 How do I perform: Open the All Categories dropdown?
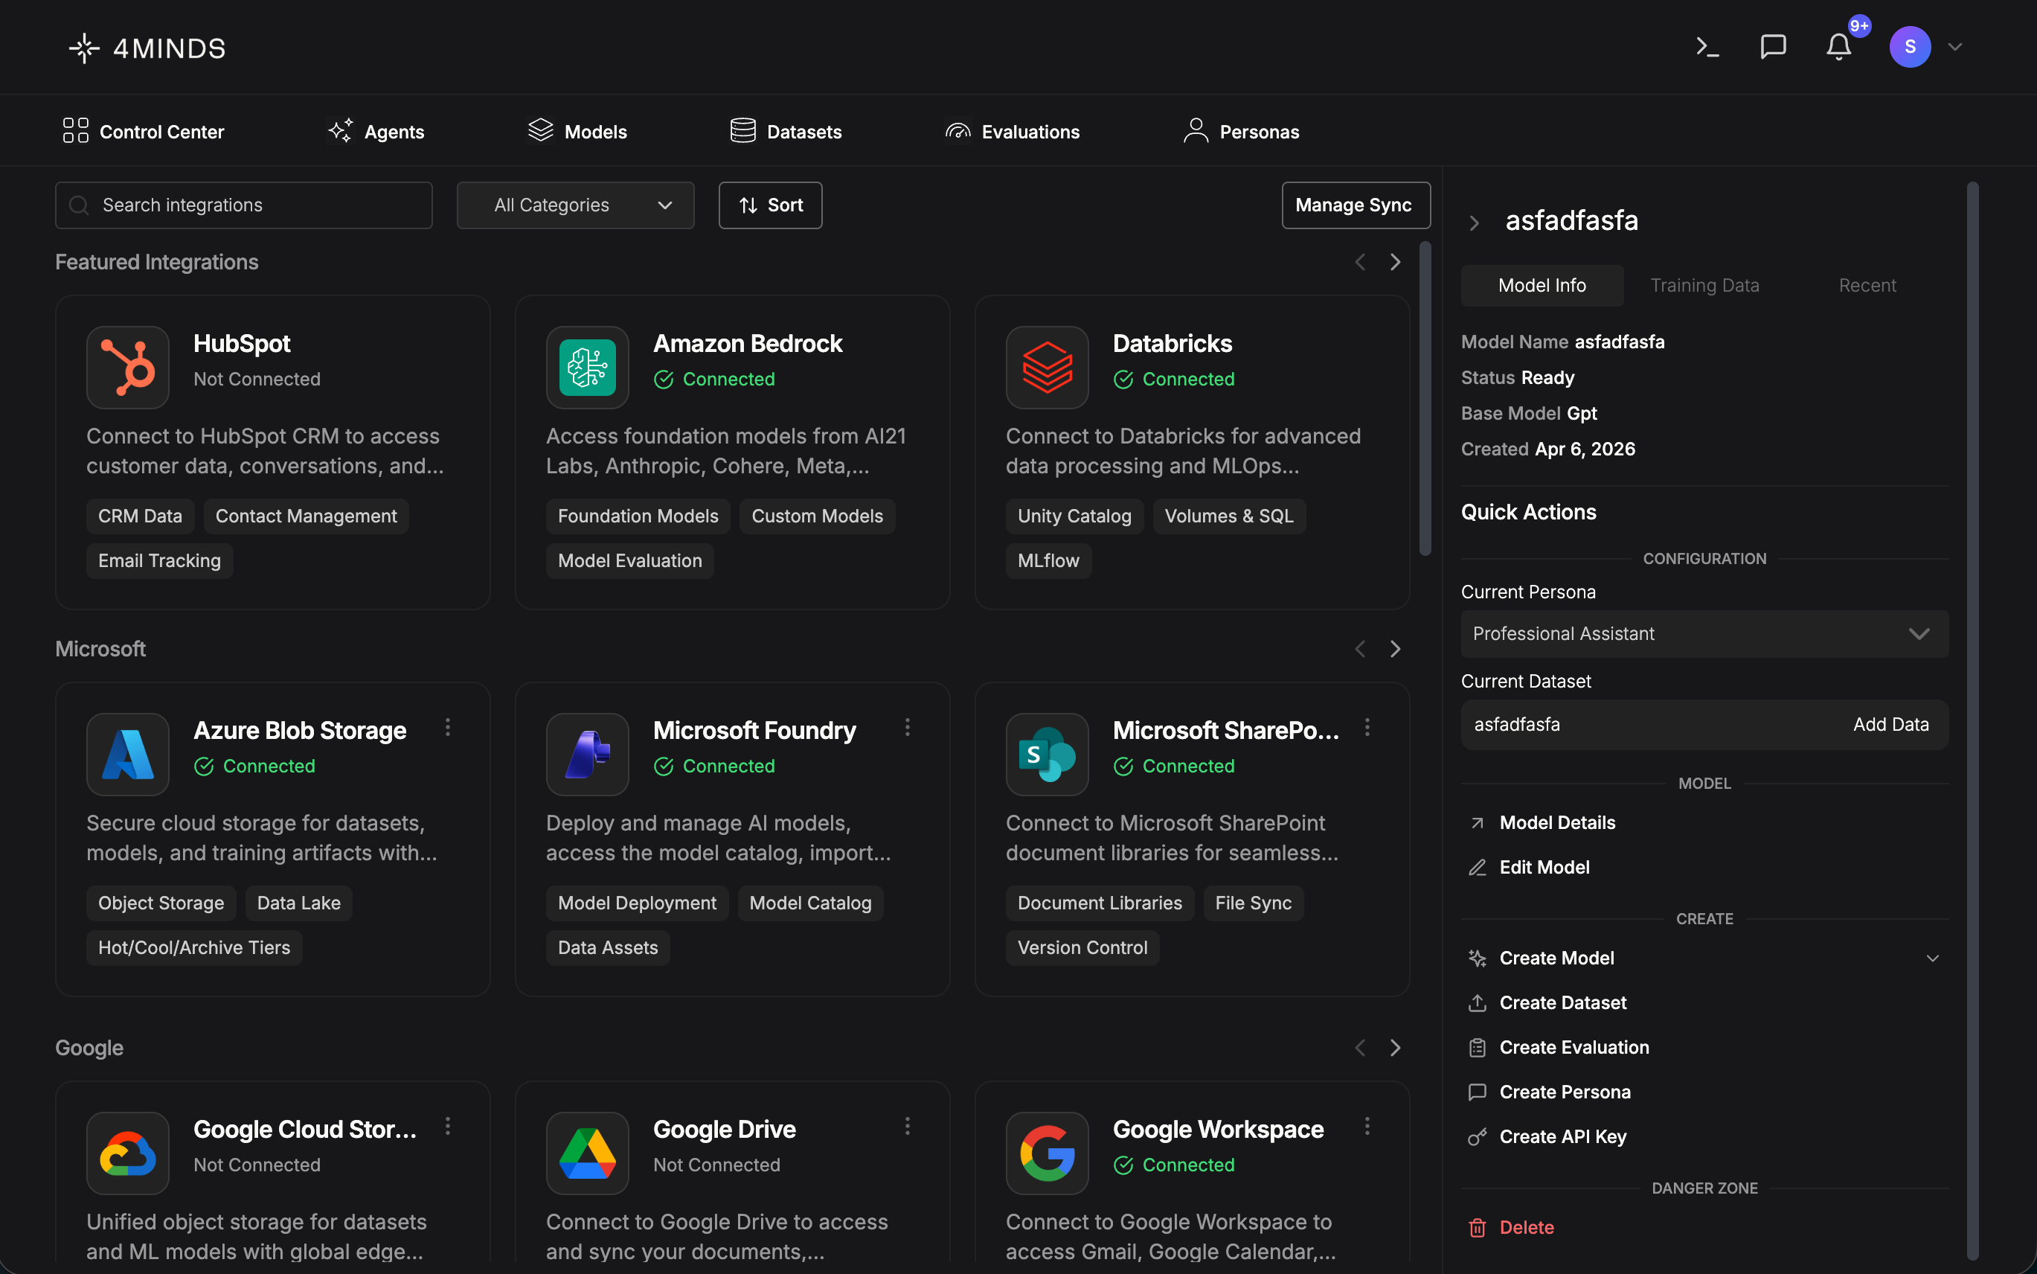tap(575, 205)
